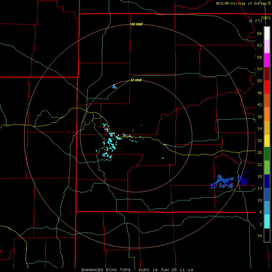Click the NEXLAB-College of DuPage title text
The width and height of the screenshot is (272, 272).
click(241, 3)
